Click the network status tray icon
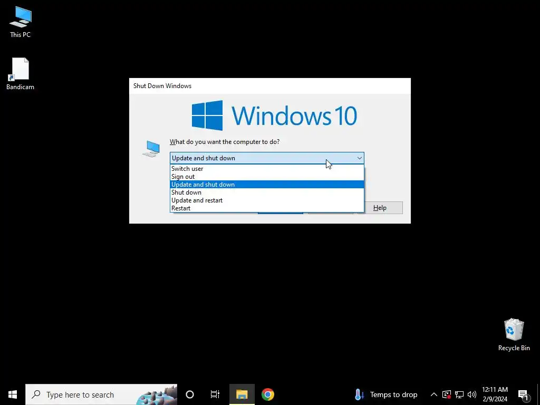The image size is (540, 405). (459, 394)
